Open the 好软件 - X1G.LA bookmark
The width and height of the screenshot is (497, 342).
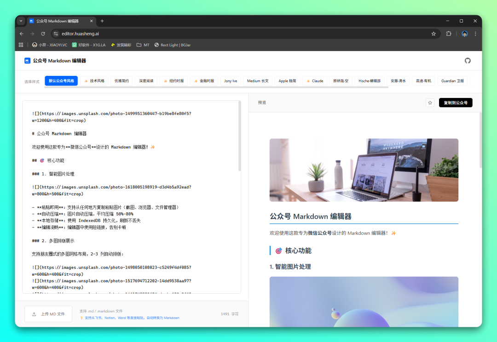89,45
